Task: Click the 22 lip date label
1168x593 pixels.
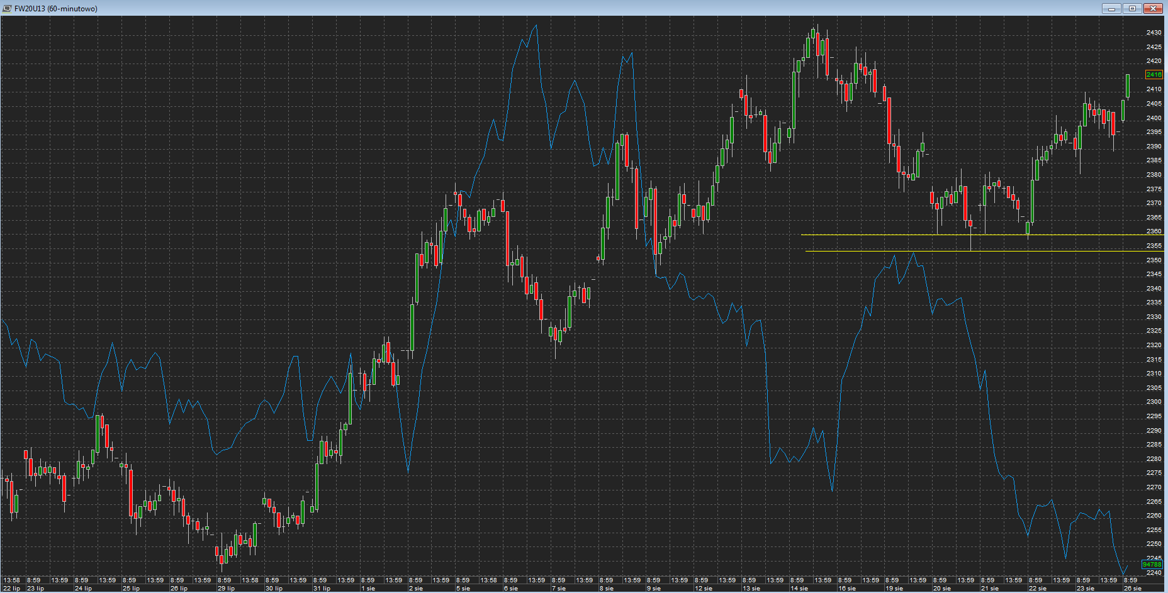Action: (x=12, y=589)
